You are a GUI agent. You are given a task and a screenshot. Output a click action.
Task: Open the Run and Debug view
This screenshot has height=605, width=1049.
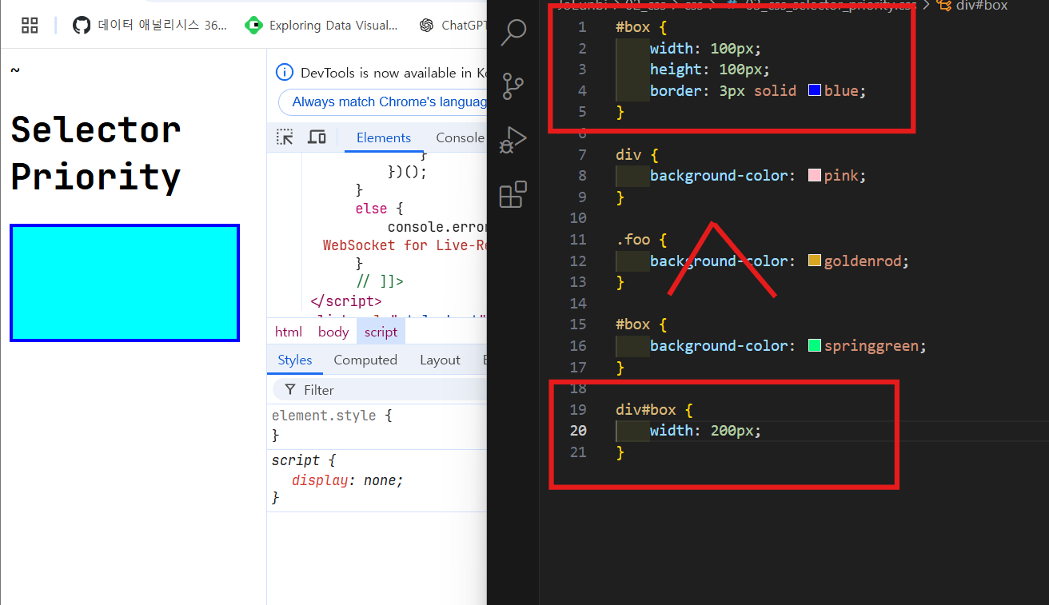coord(513,139)
